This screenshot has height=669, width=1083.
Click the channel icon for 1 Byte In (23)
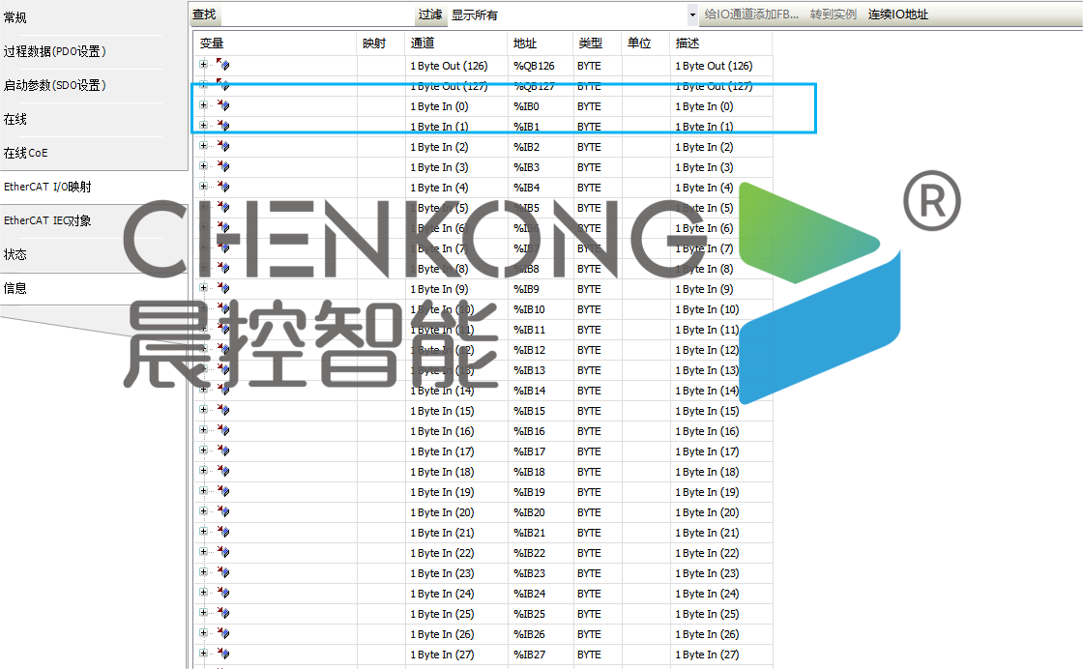[223, 573]
